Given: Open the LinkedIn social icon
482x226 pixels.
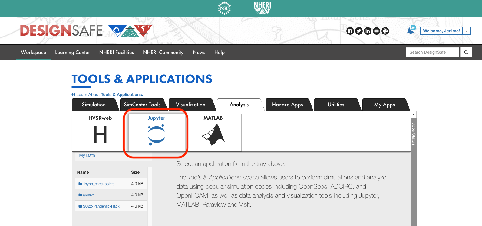Looking at the screenshot, I should pyautogui.click(x=368, y=31).
